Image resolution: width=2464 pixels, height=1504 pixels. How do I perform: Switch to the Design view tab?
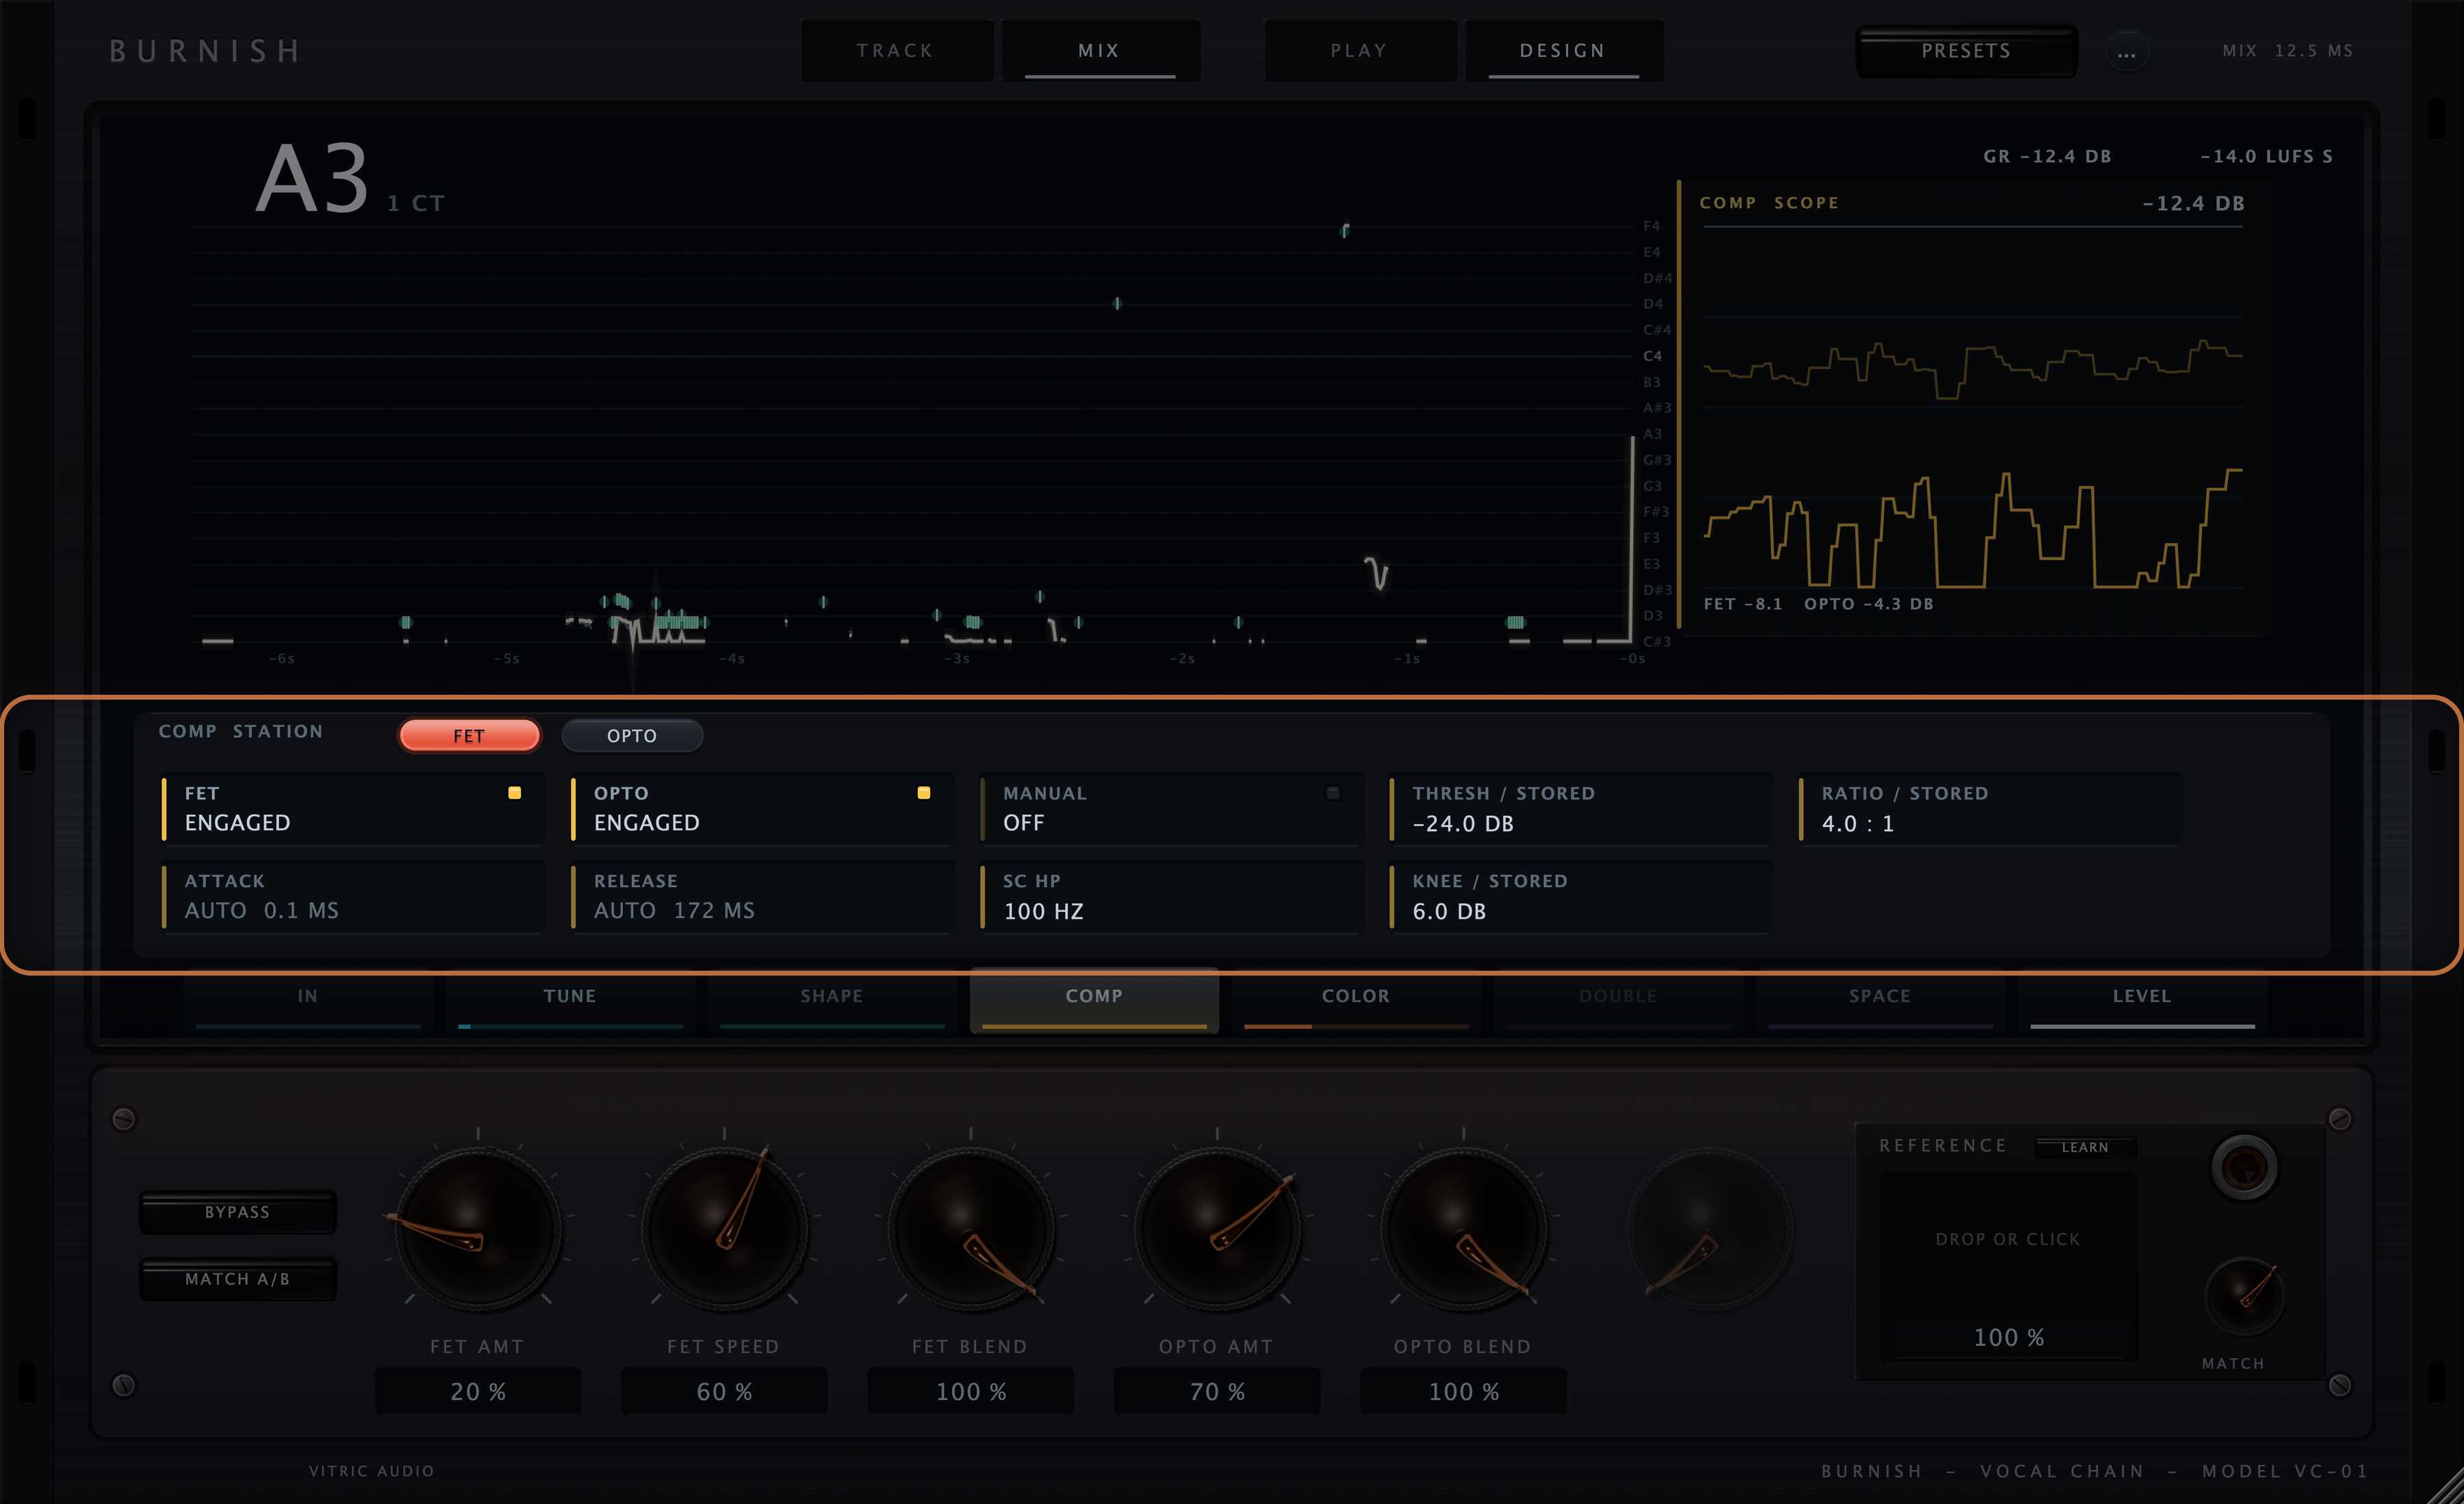[x=1563, y=51]
